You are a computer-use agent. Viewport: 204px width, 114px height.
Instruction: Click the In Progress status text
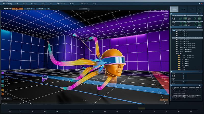point(85,100)
